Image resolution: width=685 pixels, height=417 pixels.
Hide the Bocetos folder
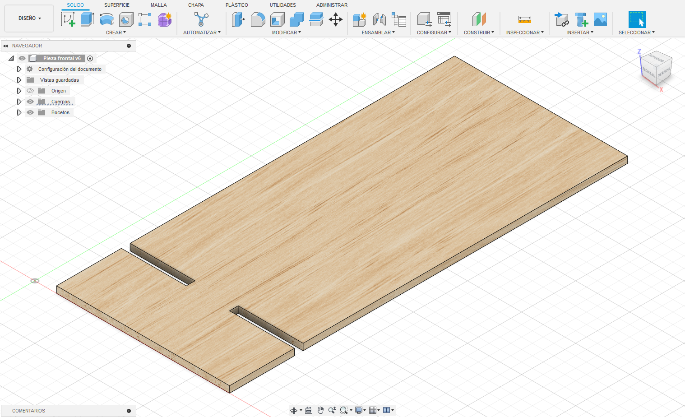coord(30,112)
